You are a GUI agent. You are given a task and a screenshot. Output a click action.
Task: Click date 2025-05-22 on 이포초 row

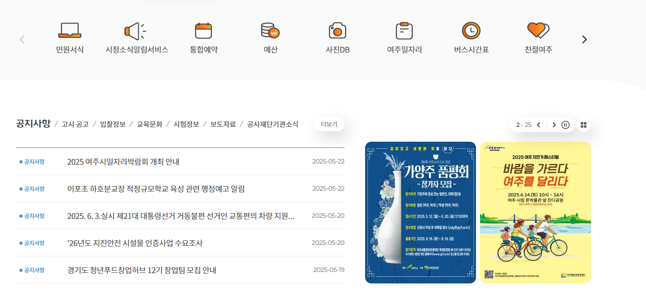pyautogui.click(x=328, y=189)
